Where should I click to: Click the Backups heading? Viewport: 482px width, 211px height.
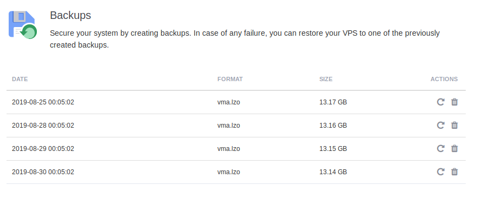(70, 15)
